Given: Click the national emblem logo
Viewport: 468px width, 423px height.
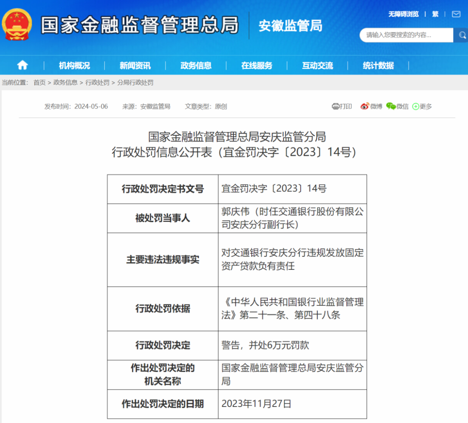Looking at the screenshot, I should click(x=17, y=25).
